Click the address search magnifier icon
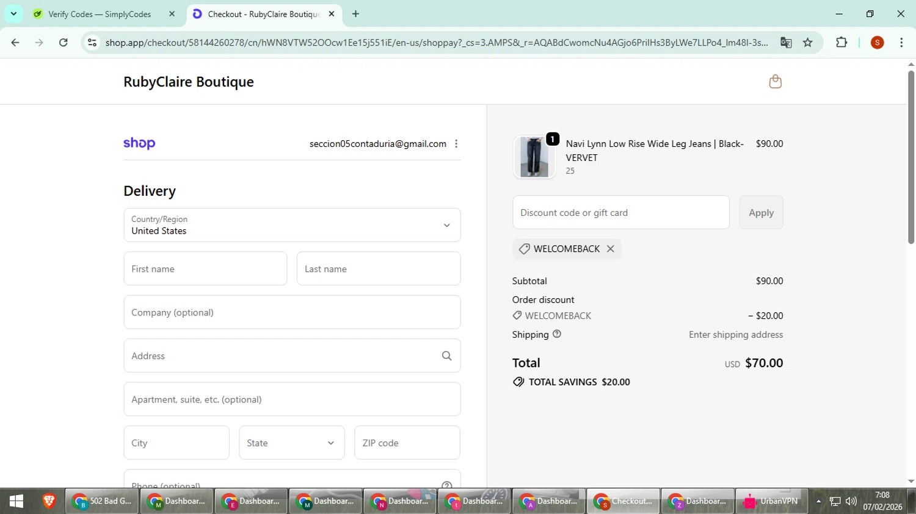Image resolution: width=916 pixels, height=514 pixels. pos(446,356)
